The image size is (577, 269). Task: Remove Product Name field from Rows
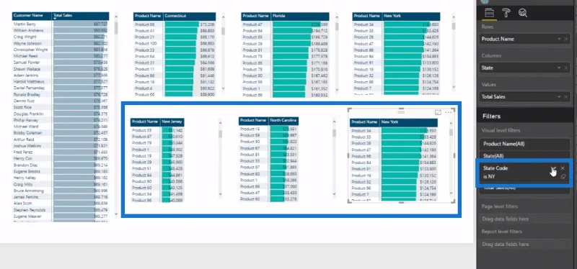pyautogui.click(x=566, y=39)
